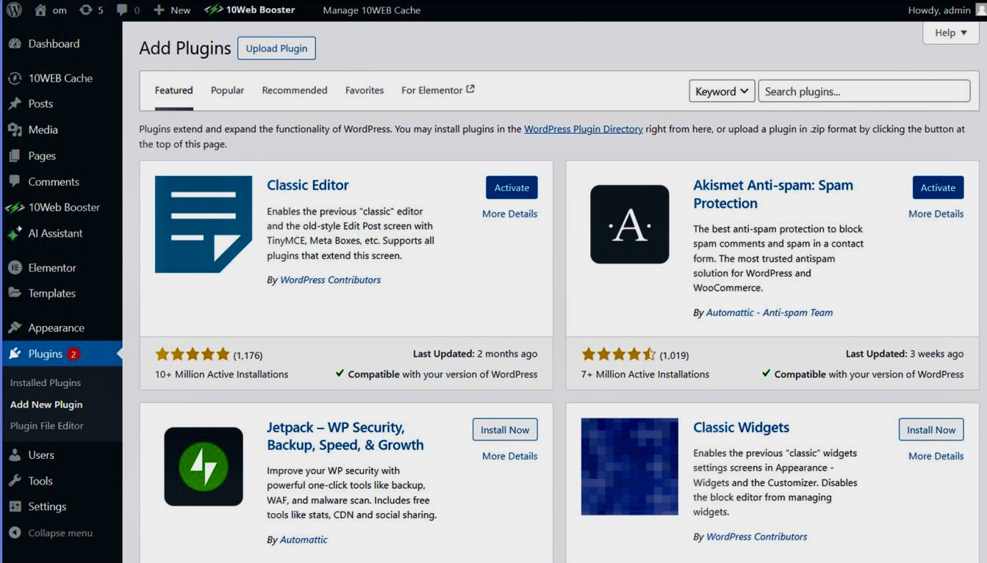This screenshot has width=987, height=563.
Task: Open Automattic - Anti-spam Team author link
Action: click(x=769, y=312)
